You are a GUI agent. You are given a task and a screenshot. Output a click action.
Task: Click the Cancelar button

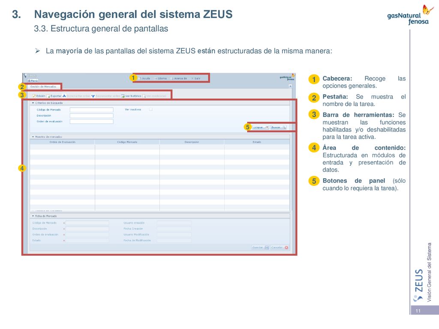pyautogui.click(x=280, y=248)
